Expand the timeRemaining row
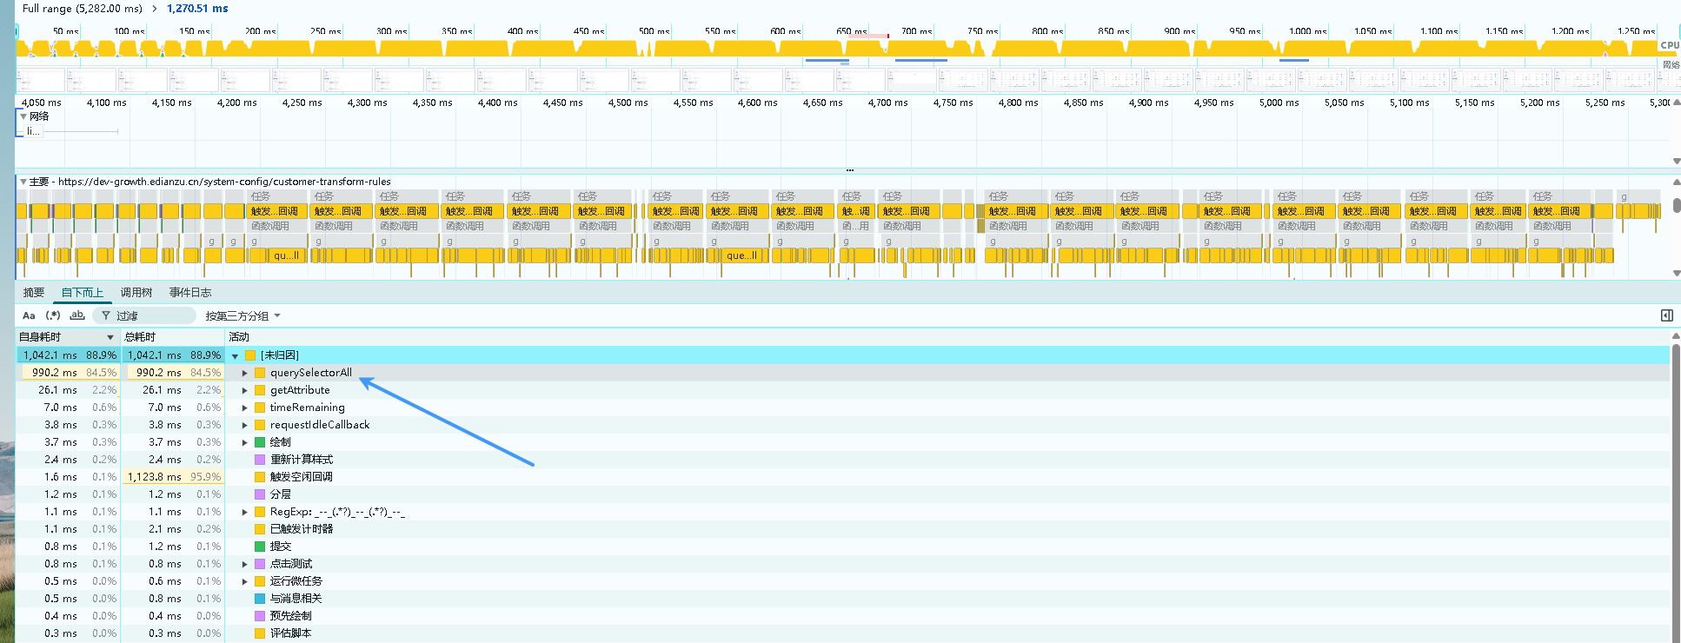The height and width of the screenshot is (643, 1681). click(245, 408)
